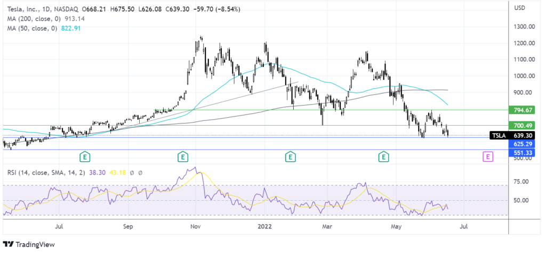Select the 1D interval label in the chart legend
Image resolution: width=546 pixels, height=254 pixels.
45,10
